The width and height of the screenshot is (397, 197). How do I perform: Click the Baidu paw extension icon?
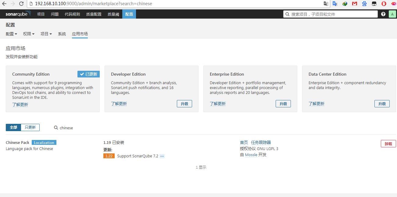(364, 4)
